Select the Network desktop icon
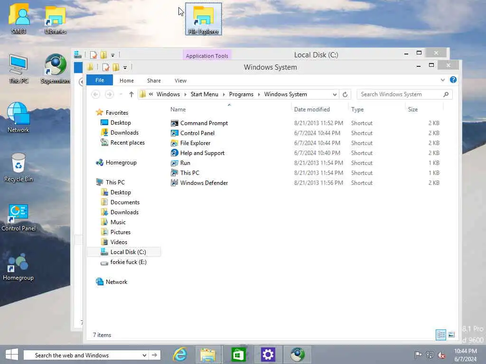Screen dimensions: 486x364 pyautogui.click(x=19, y=118)
